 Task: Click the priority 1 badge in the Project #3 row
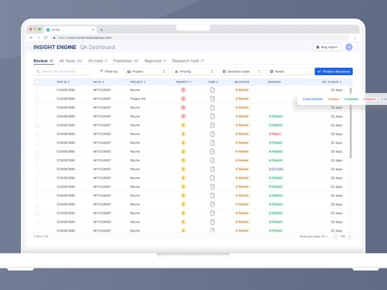coord(183,99)
